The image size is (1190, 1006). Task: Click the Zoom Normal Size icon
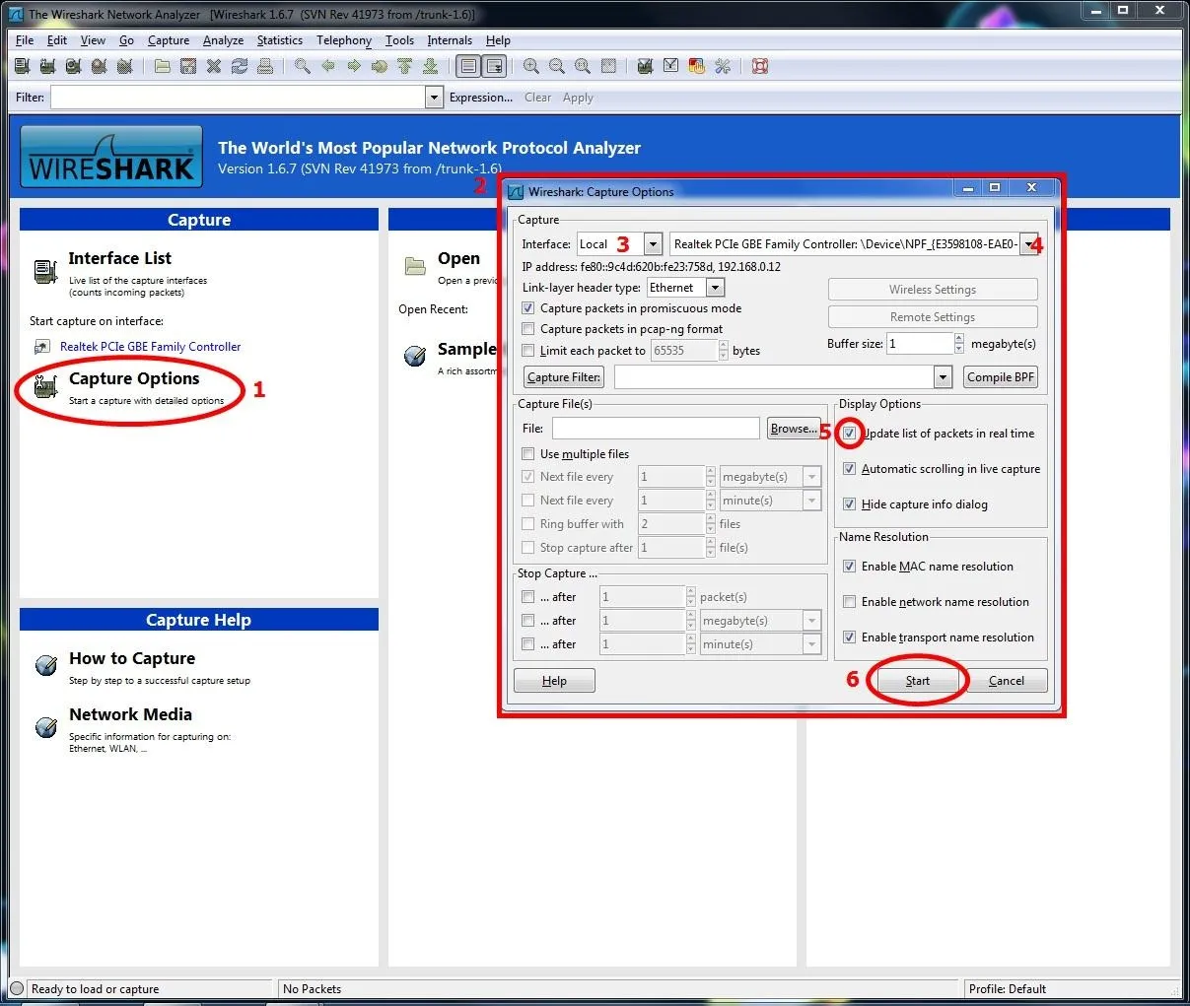point(583,66)
